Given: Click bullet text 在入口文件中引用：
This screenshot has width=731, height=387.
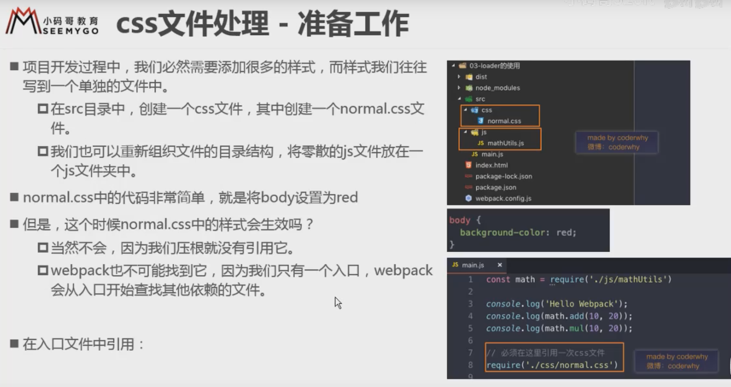Looking at the screenshot, I should click(83, 344).
